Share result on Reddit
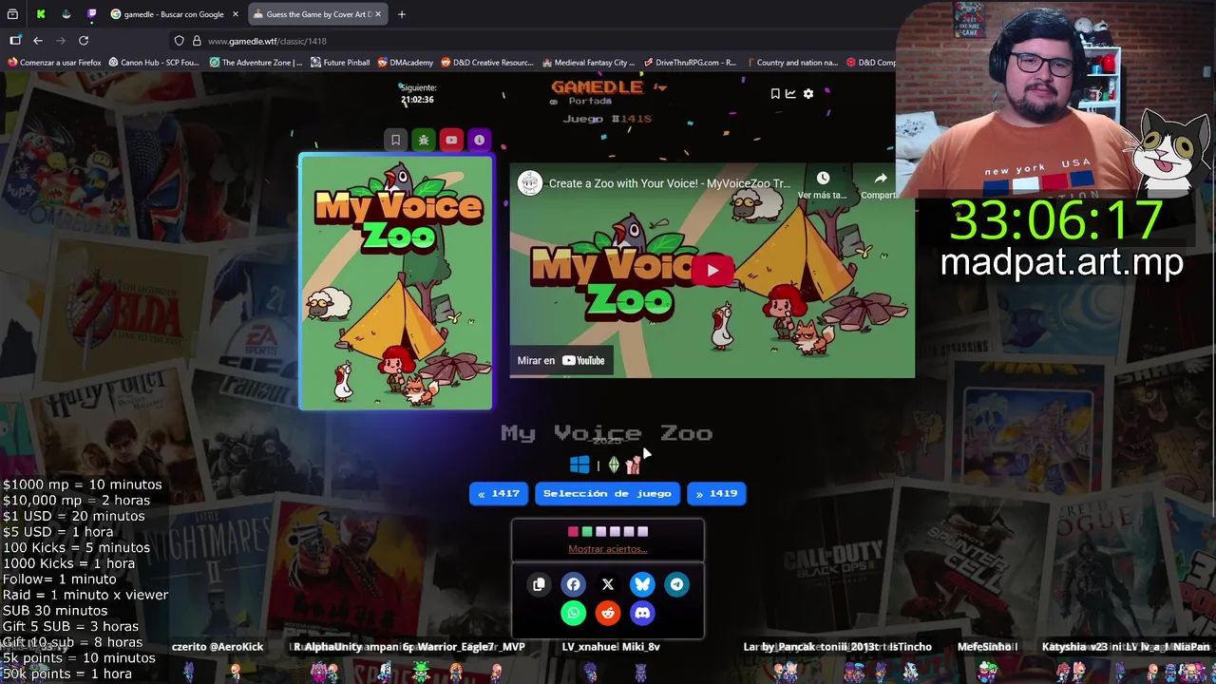 click(x=608, y=613)
